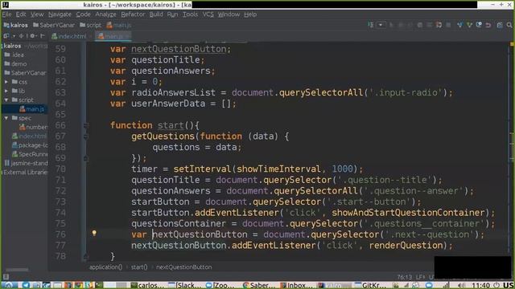Screen dimensions: 515x289
Task: Click nextQuestionButton in the code breadcrumb
Action: point(184,267)
